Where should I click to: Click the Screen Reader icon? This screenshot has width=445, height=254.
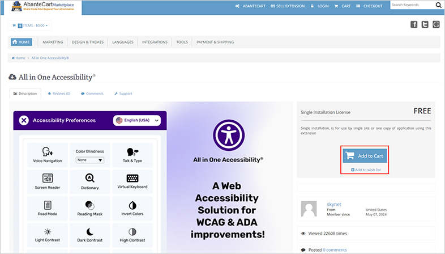[48, 178]
